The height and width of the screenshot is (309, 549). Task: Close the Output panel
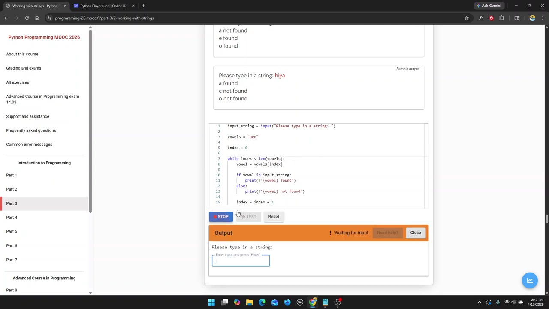[x=416, y=233]
